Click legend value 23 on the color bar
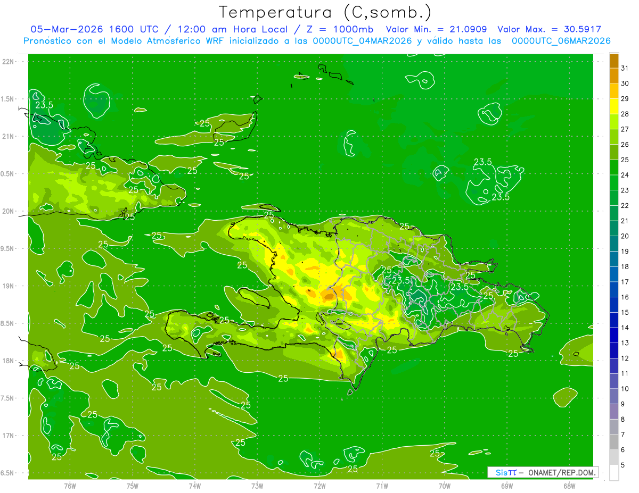 pyautogui.click(x=625, y=190)
